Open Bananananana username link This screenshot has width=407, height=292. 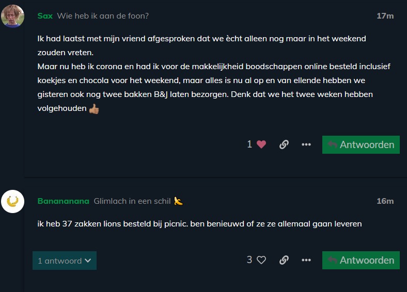pyautogui.click(x=64, y=201)
